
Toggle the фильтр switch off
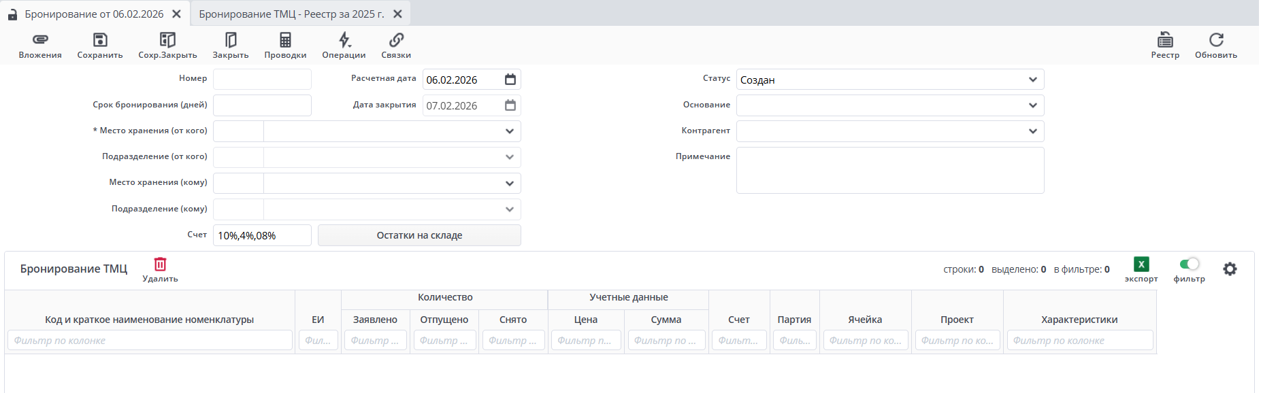[x=1189, y=264]
